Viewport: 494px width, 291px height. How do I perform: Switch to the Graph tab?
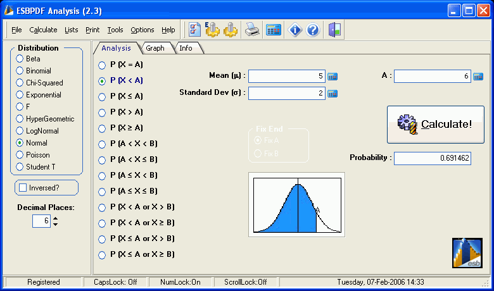[x=155, y=48]
